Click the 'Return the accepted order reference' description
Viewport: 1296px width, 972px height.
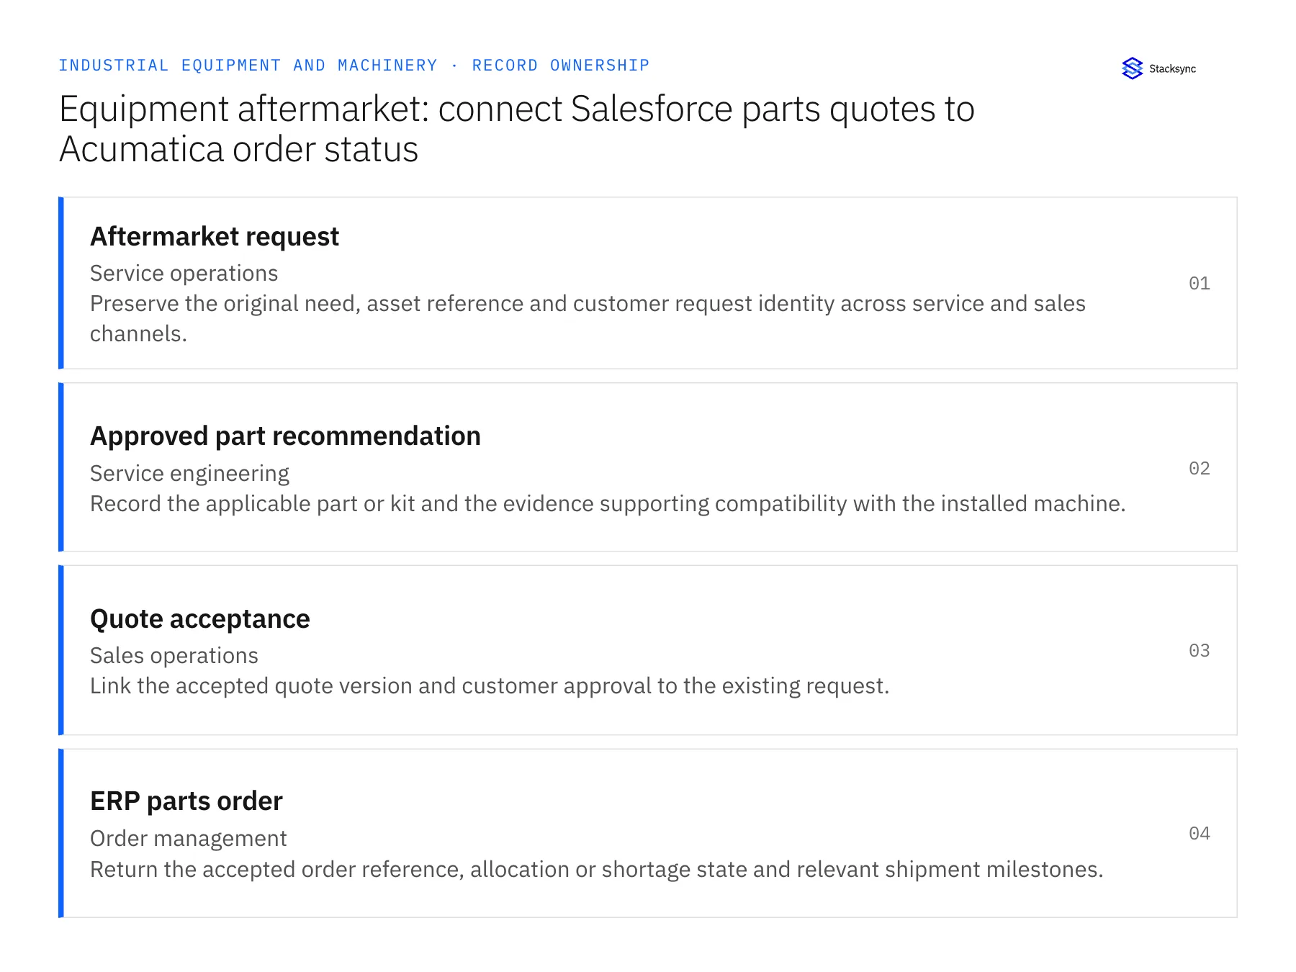[x=596, y=870]
